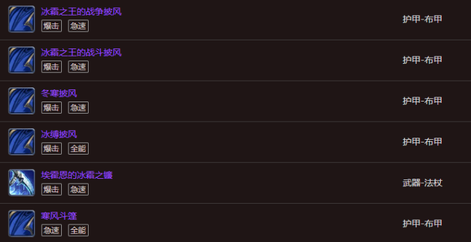This screenshot has height=242, width=471.
Task: Open the 冬寒披风 item name link
Action: pyautogui.click(x=59, y=93)
